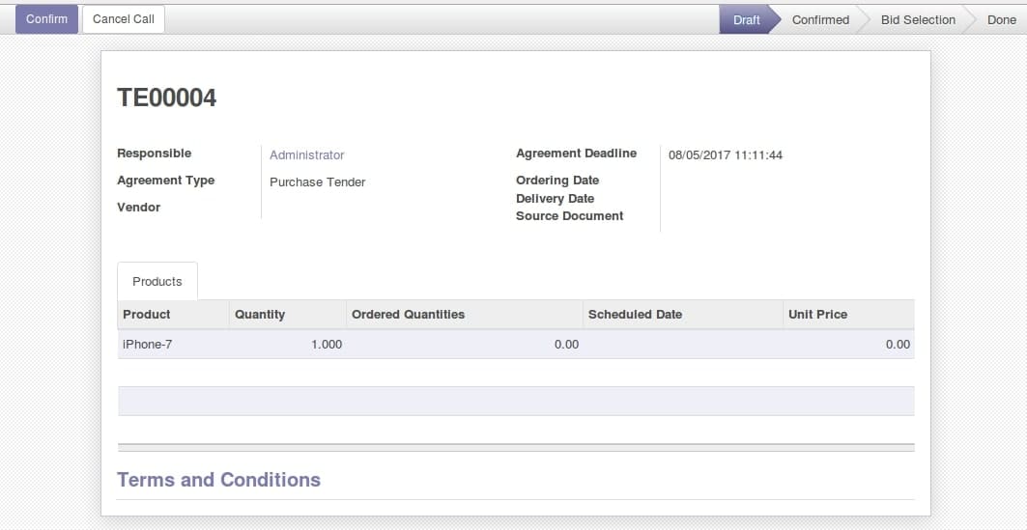The image size is (1027, 530).
Task: Click the Confirm button
Action: coord(46,19)
